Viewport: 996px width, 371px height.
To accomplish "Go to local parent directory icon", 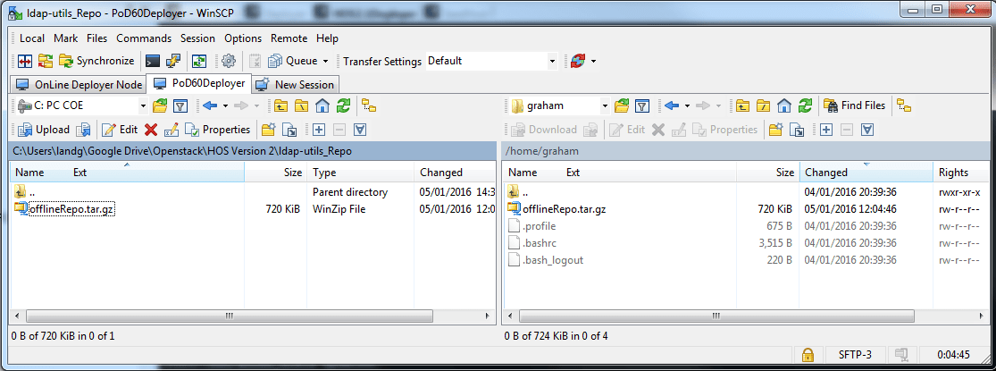I will tap(281, 105).
